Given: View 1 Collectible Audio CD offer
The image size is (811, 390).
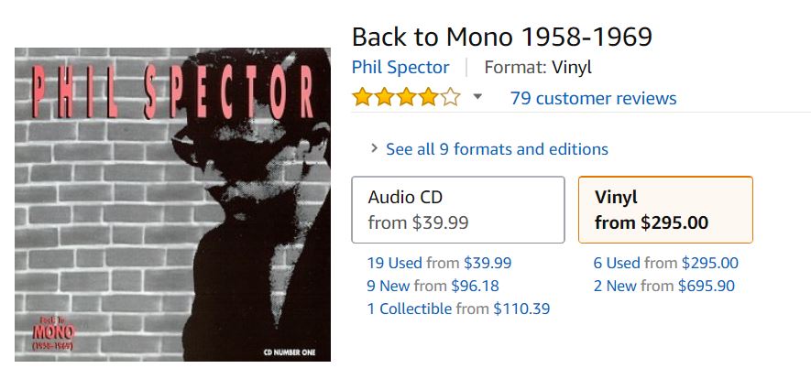Looking at the screenshot, I should pyautogui.click(x=410, y=309).
